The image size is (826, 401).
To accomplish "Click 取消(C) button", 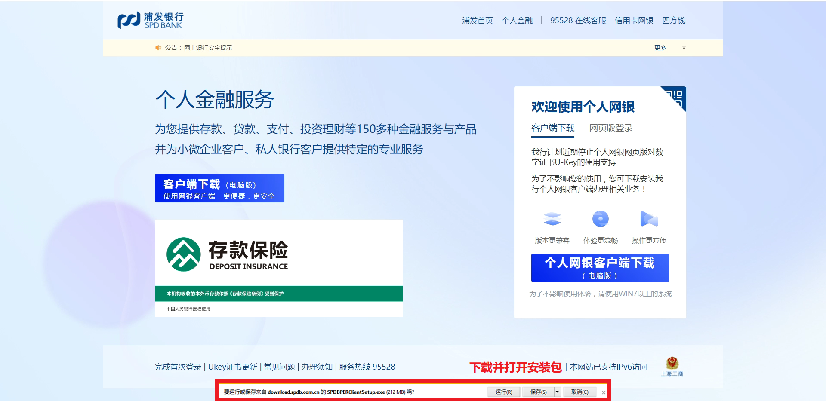I will (580, 392).
